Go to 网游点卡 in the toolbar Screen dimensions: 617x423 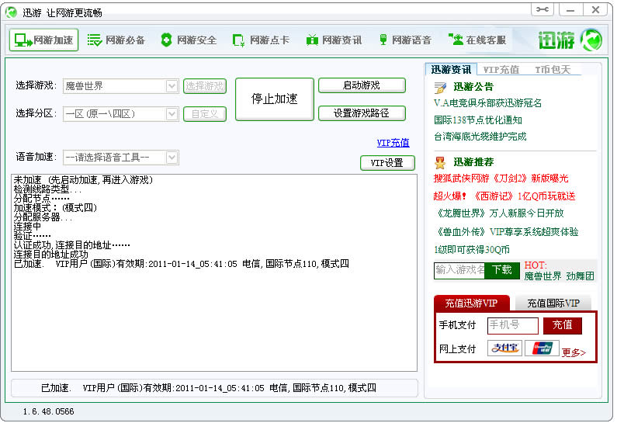pos(260,40)
